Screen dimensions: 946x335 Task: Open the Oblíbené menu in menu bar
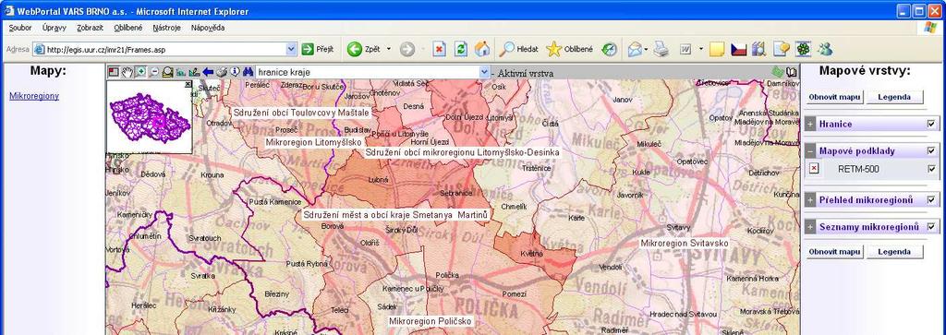127,28
